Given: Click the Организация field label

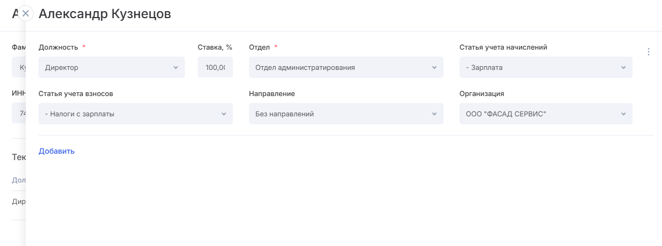Looking at the screenshot, I should 481,93.
